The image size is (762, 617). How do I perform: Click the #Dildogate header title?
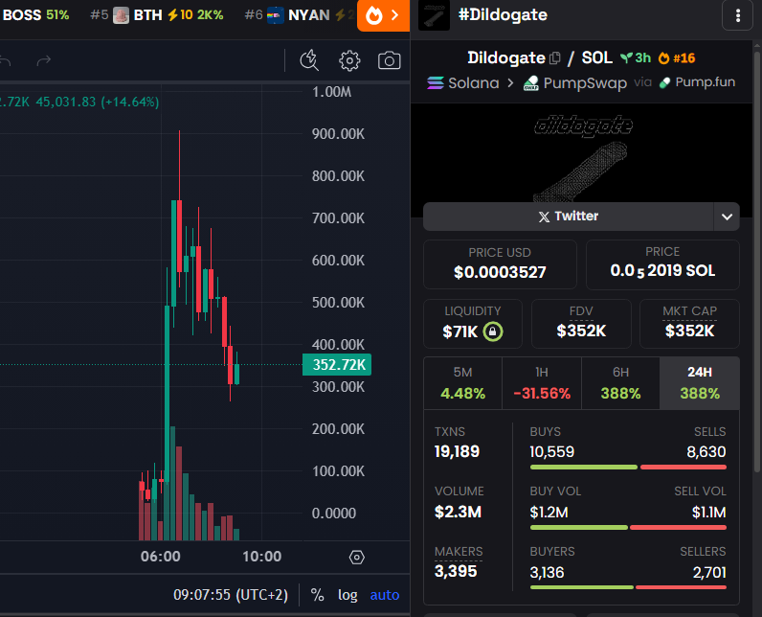pos(503,15)
